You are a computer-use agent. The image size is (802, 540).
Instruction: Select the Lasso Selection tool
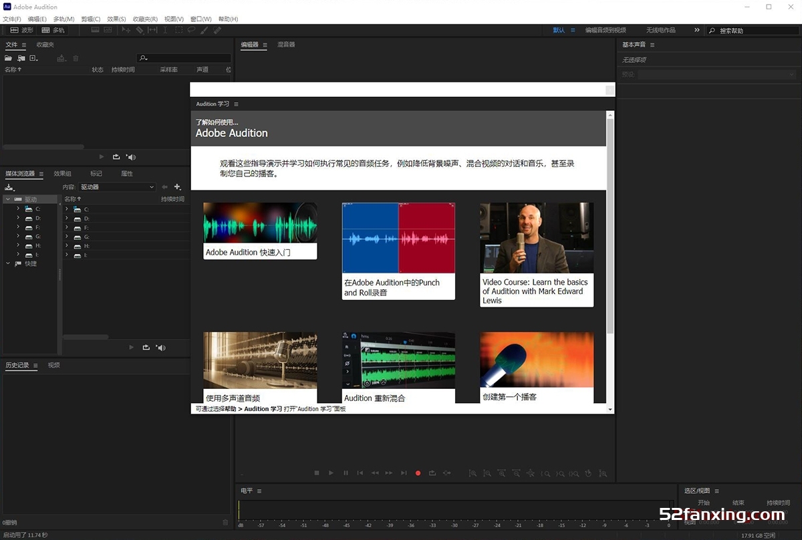coord(191,30)
